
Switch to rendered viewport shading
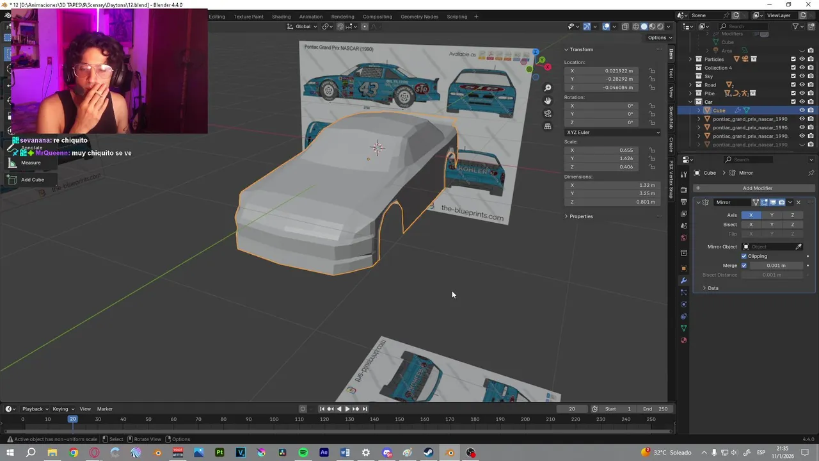click(661, 26)
